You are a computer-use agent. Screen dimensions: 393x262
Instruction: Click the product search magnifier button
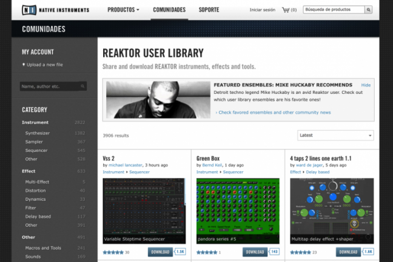(x=368, y=10)
